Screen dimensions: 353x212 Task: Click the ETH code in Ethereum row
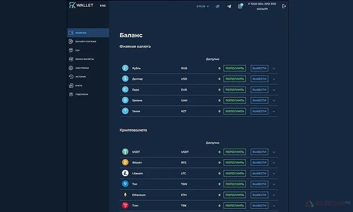pyautogui.click(x=184, y=195)
